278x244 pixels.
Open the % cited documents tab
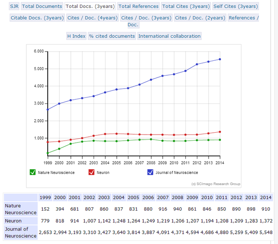click(x=112, y=36)
